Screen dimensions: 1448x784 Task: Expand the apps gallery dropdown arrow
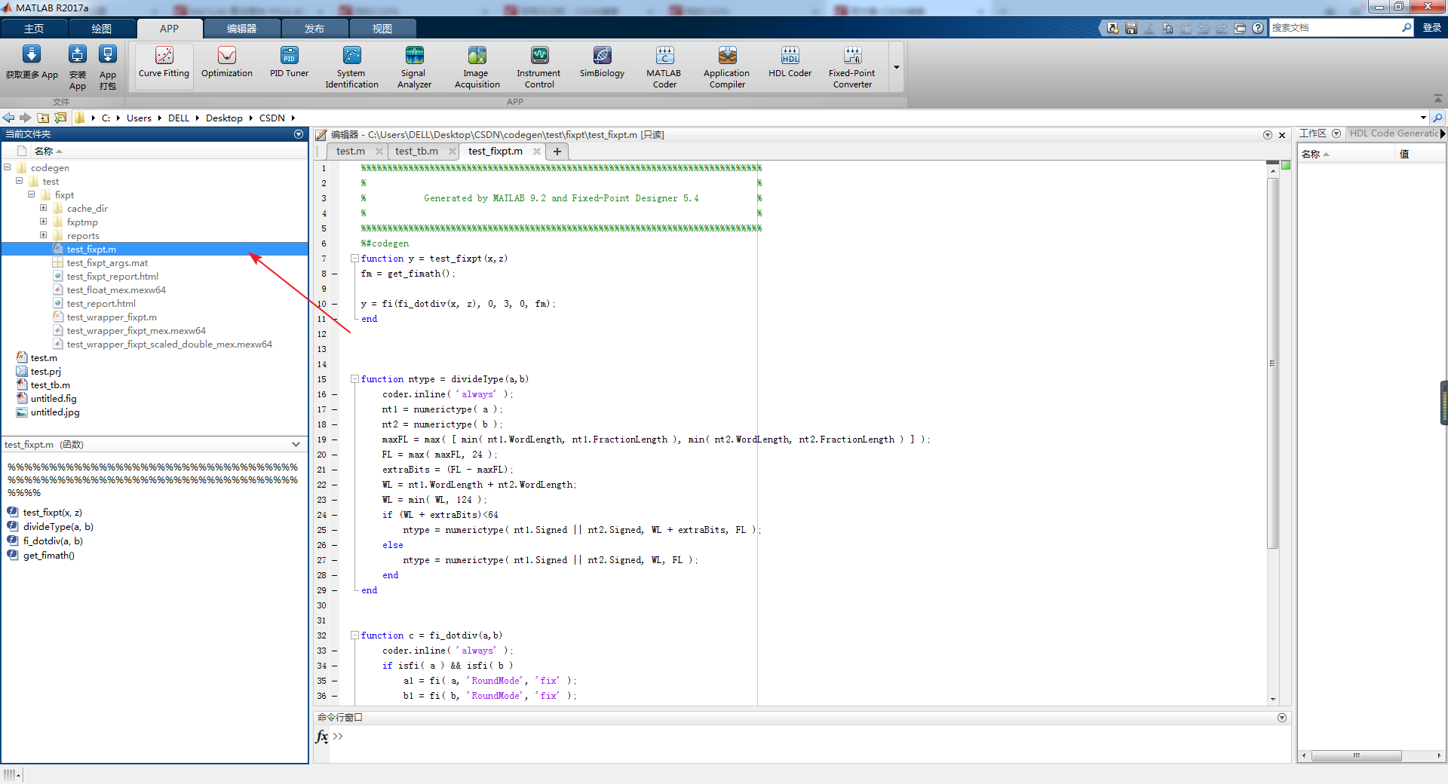coord(897,67)
